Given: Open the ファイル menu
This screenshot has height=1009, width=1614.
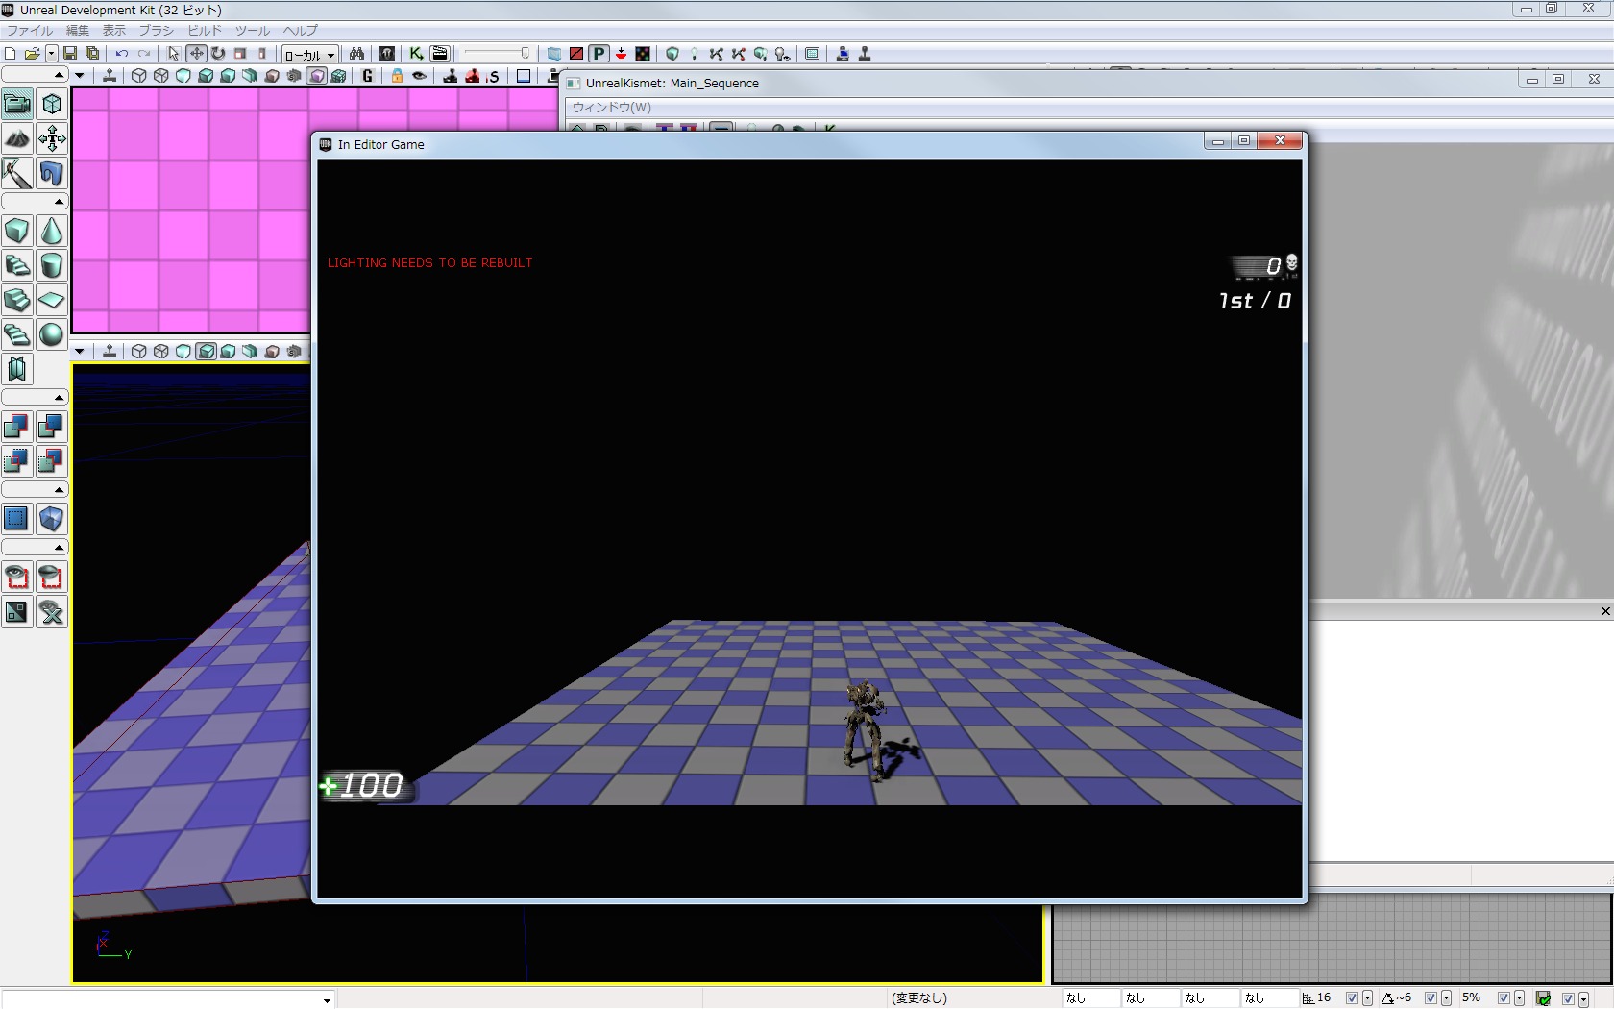Looking at the screenshot, I should (30, 31).
